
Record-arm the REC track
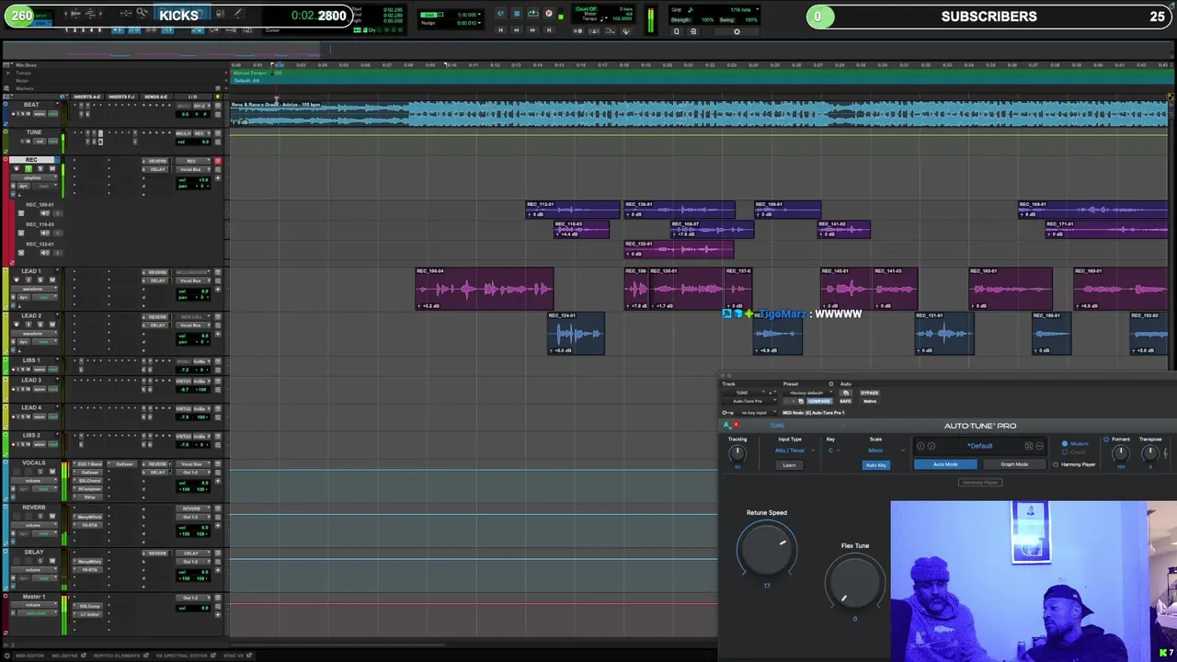[x=17, y=168]
